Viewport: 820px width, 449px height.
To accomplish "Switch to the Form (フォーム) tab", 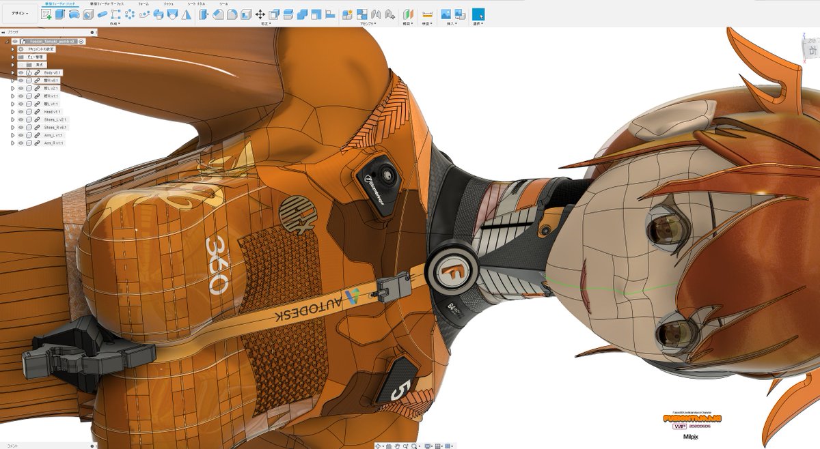I will pos(143,3).
